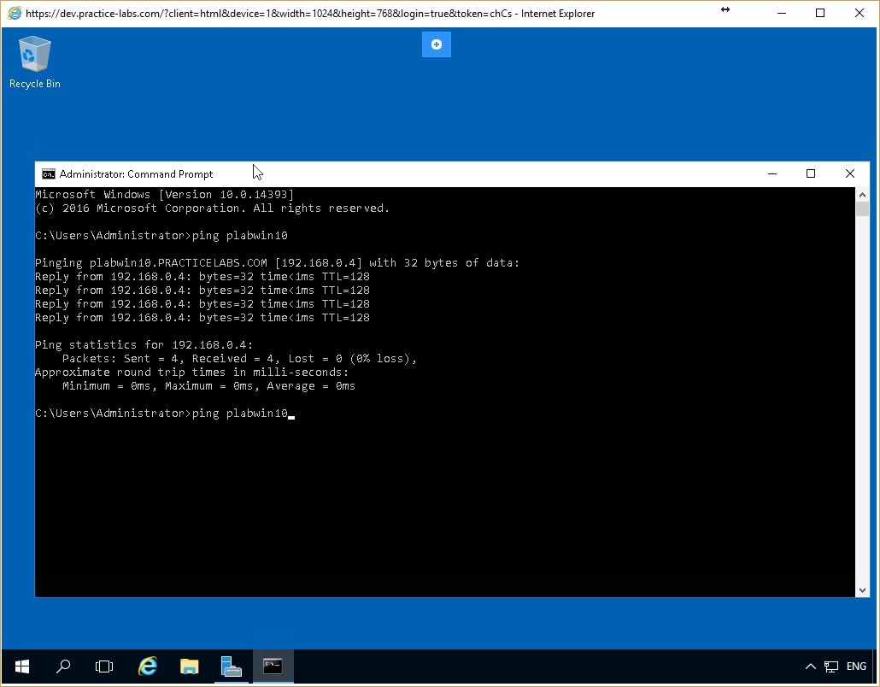Click the scroll-down arrow in the console

[x=862, y=589]
